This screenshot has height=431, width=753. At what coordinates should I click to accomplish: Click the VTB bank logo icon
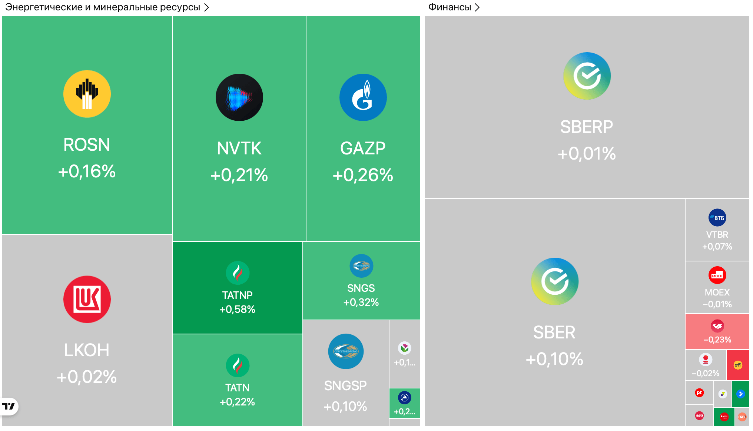pos(717,218)
